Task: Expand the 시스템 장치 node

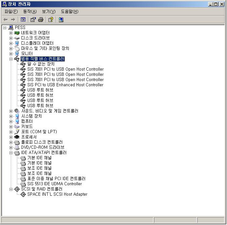Action: point(11,116)
